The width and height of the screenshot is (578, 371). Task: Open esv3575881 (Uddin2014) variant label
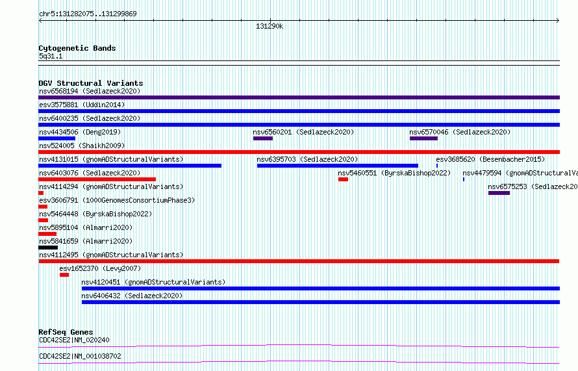pos(82,105)
